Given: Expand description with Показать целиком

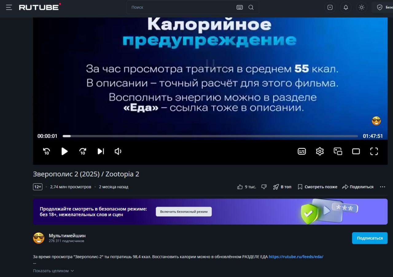Looking at the screenshot, I should pyautogui.click(x=53, y=271).
